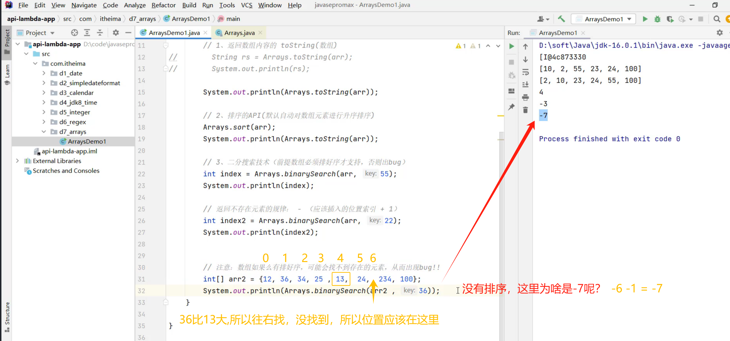
Task: Expand all in Project panel
Action: click(87, 33)
